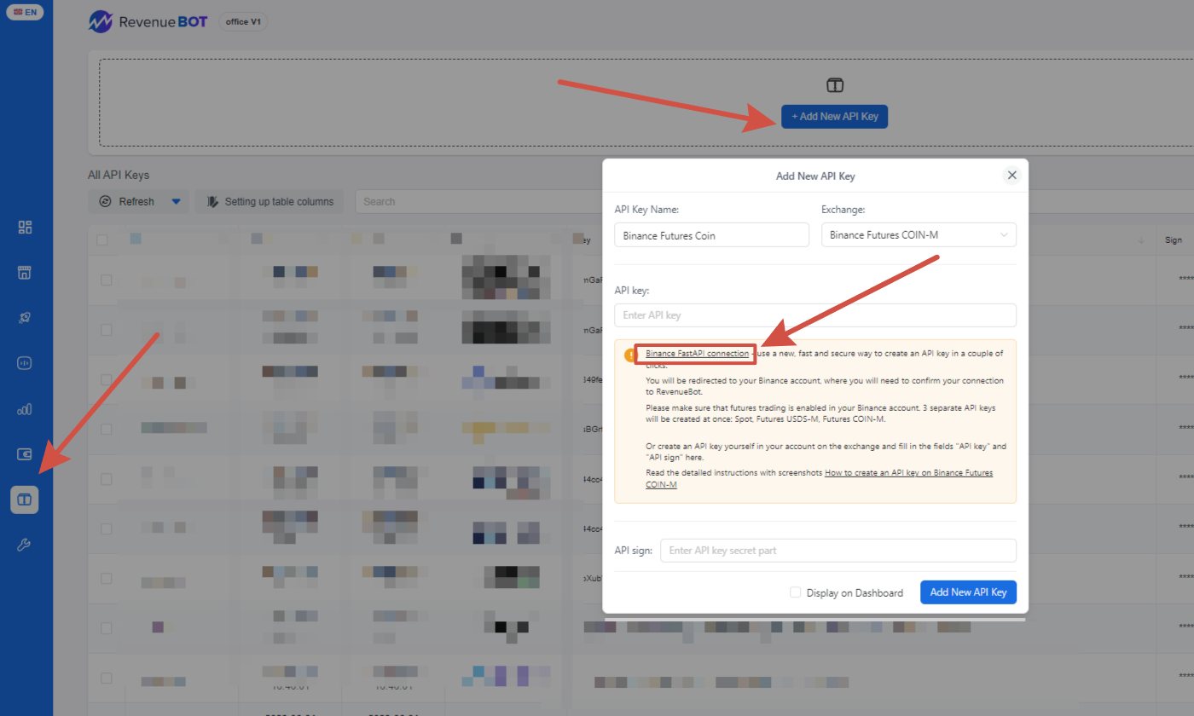Open the wallet icon in sidebar

(25, 454)
